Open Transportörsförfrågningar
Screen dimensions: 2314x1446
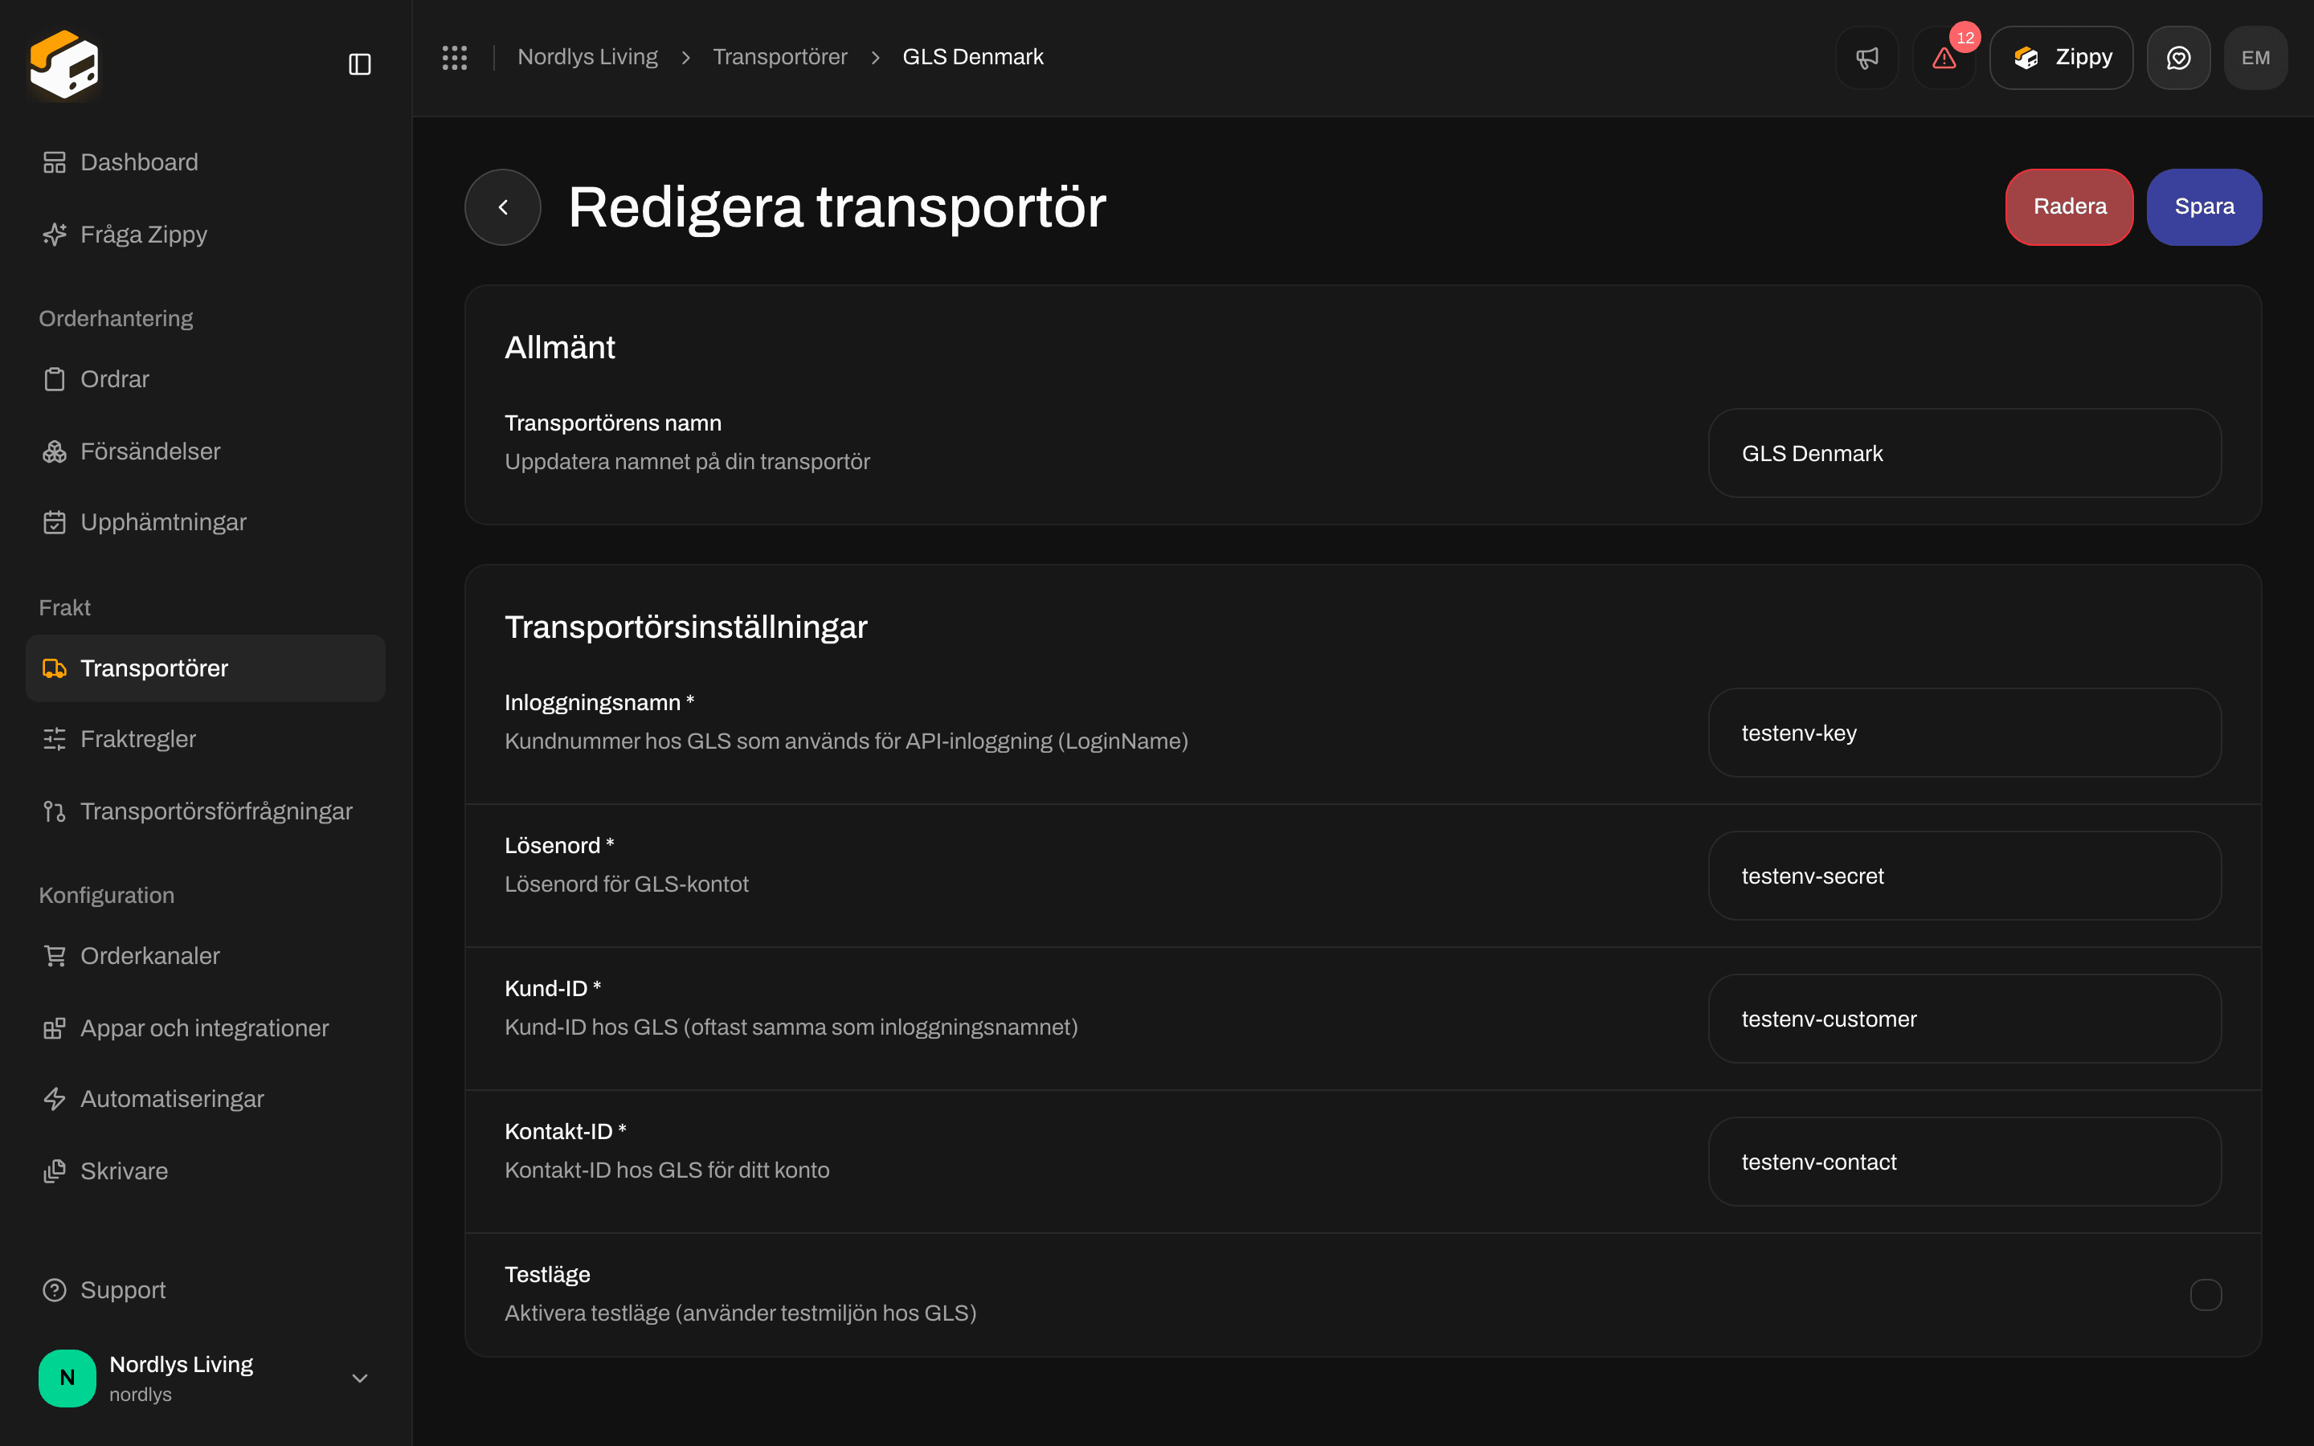pyautogui.click(x=206, y=811)
